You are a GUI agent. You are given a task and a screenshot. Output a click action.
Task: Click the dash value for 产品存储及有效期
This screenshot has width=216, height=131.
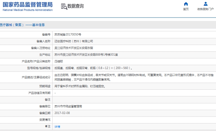[55, 93]
